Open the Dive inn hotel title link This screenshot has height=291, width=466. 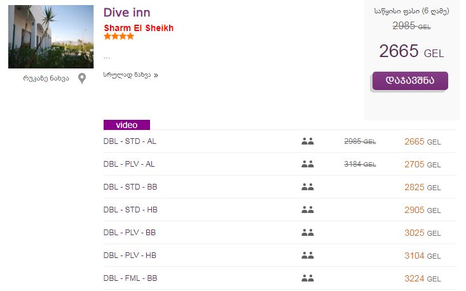[x=127, y=13]
